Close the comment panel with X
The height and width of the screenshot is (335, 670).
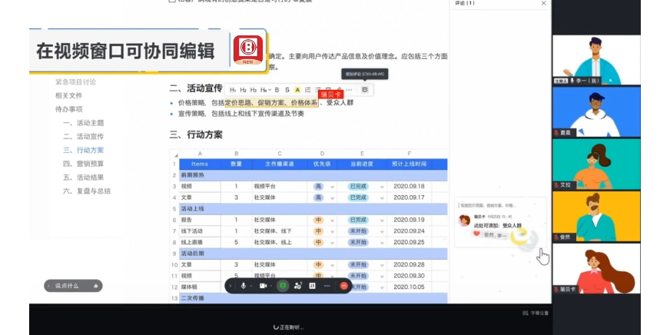point(544,4)
